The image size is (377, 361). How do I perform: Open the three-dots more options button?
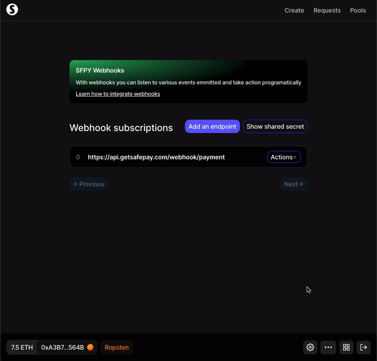tap(328, 347)
